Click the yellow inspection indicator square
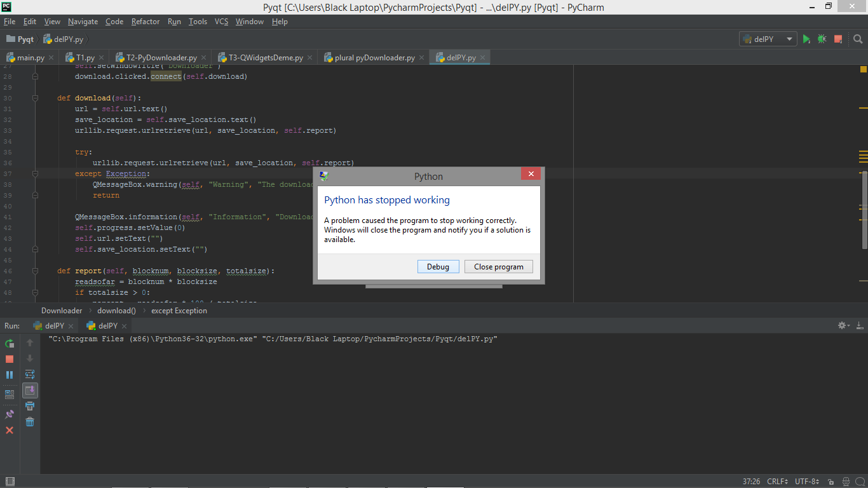 point(864,69)
